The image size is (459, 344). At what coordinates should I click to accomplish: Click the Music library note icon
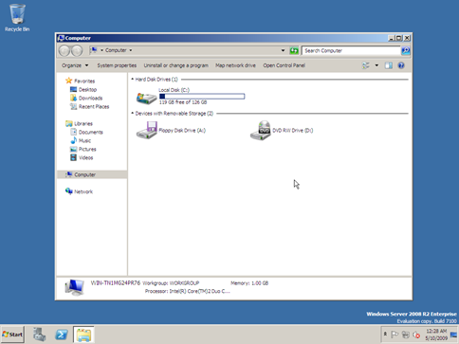(73, 140)
